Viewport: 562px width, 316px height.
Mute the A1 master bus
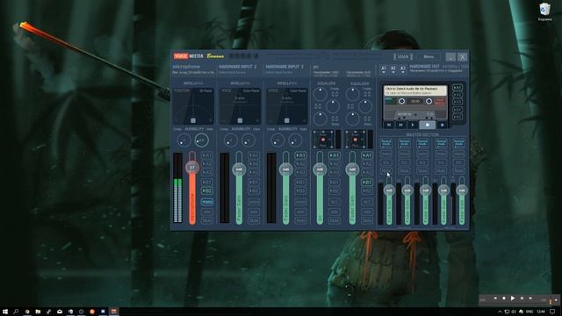[x=386, y=170]
